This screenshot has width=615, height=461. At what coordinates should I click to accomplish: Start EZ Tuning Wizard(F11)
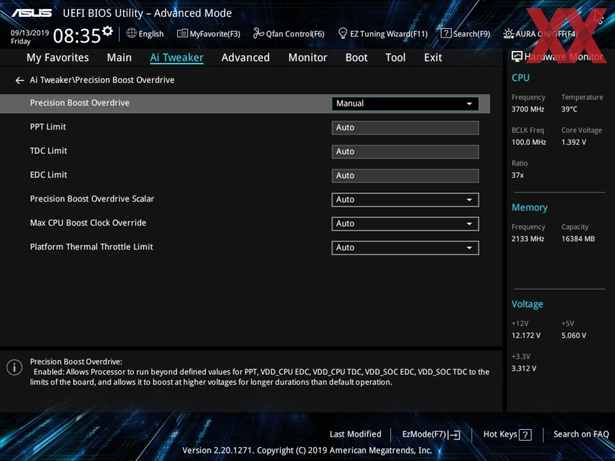383,33
